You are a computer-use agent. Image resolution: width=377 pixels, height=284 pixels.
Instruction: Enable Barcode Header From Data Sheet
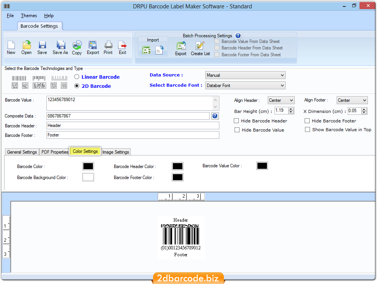point(217,48)
